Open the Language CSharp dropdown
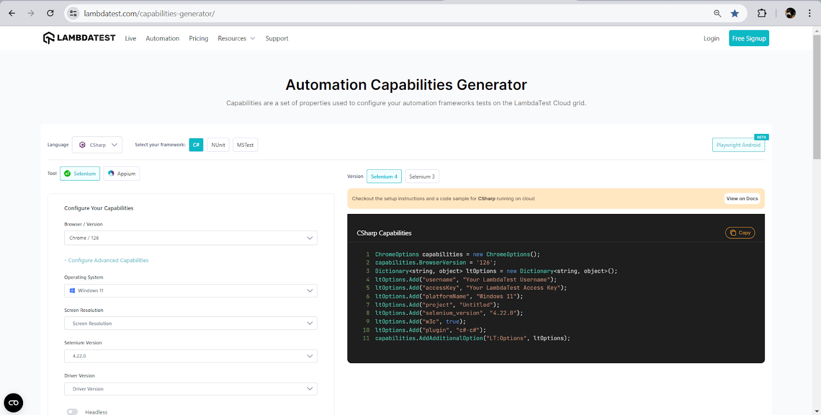Screen dimensions: 821x415 [97, 145]
